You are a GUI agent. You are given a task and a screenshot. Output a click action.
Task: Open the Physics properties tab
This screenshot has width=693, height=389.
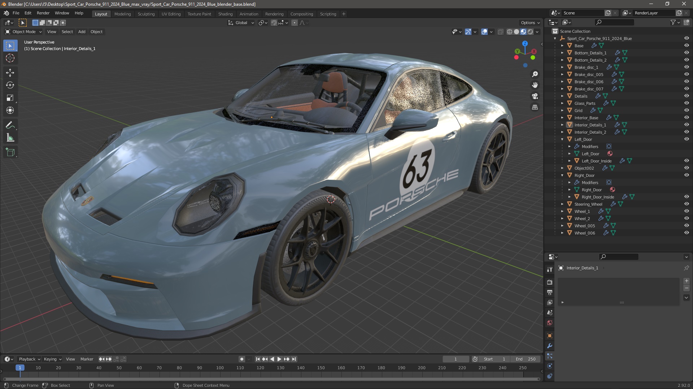[x=550, y=366]
